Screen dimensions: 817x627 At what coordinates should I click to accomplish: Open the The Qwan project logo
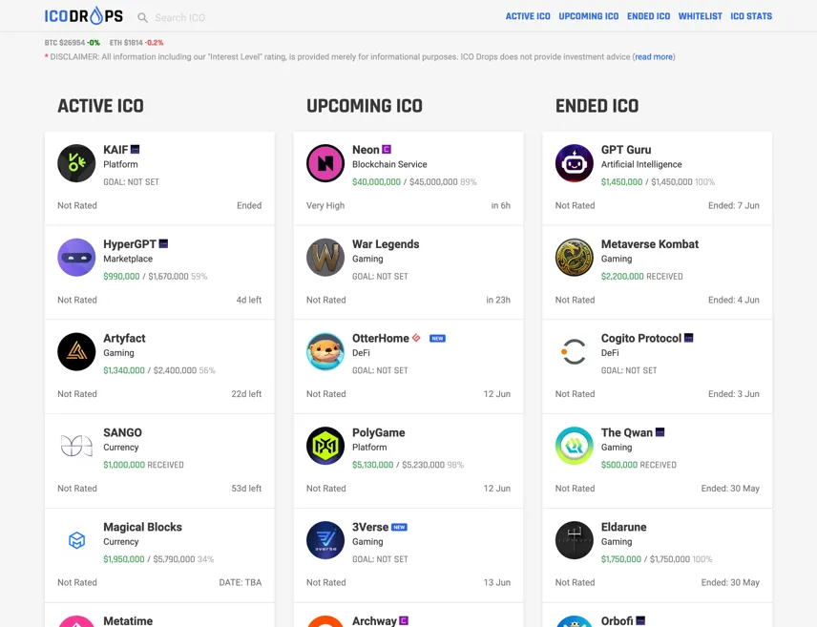(575, 446)
